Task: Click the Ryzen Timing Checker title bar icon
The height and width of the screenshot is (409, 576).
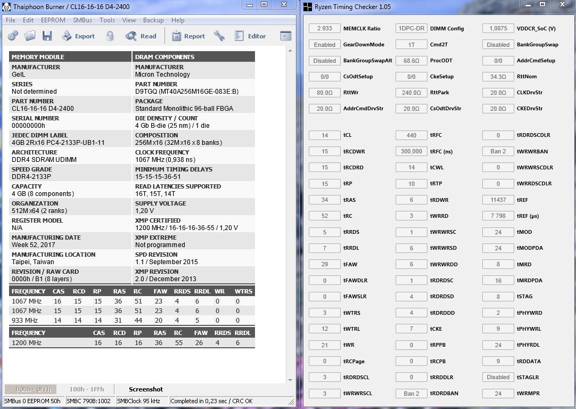Action: tap(308, 6)
